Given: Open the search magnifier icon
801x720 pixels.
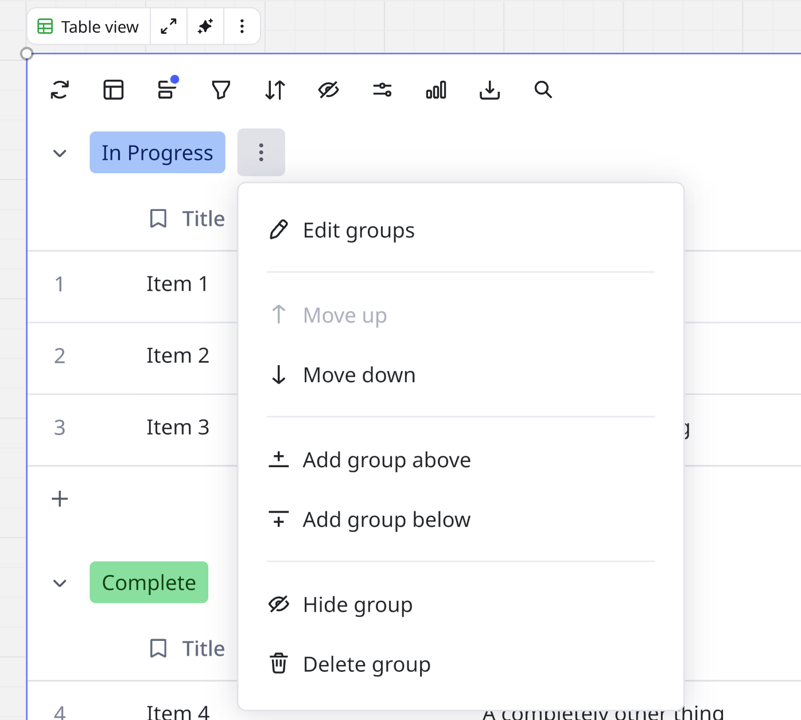Looking at the screenshot, I should pos(543,90).
